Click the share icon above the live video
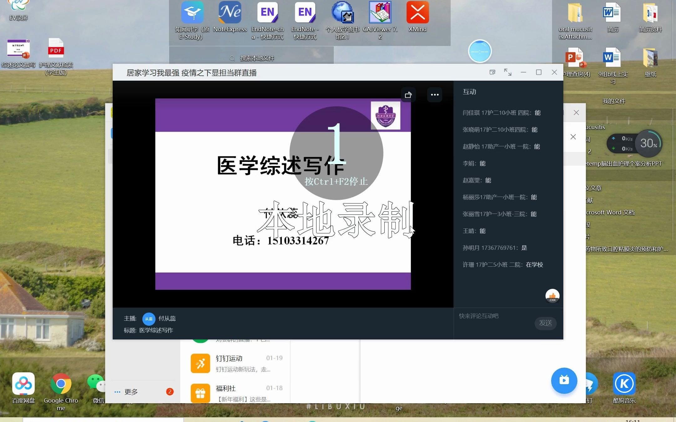The image size is (676, 422). (408, 95)
